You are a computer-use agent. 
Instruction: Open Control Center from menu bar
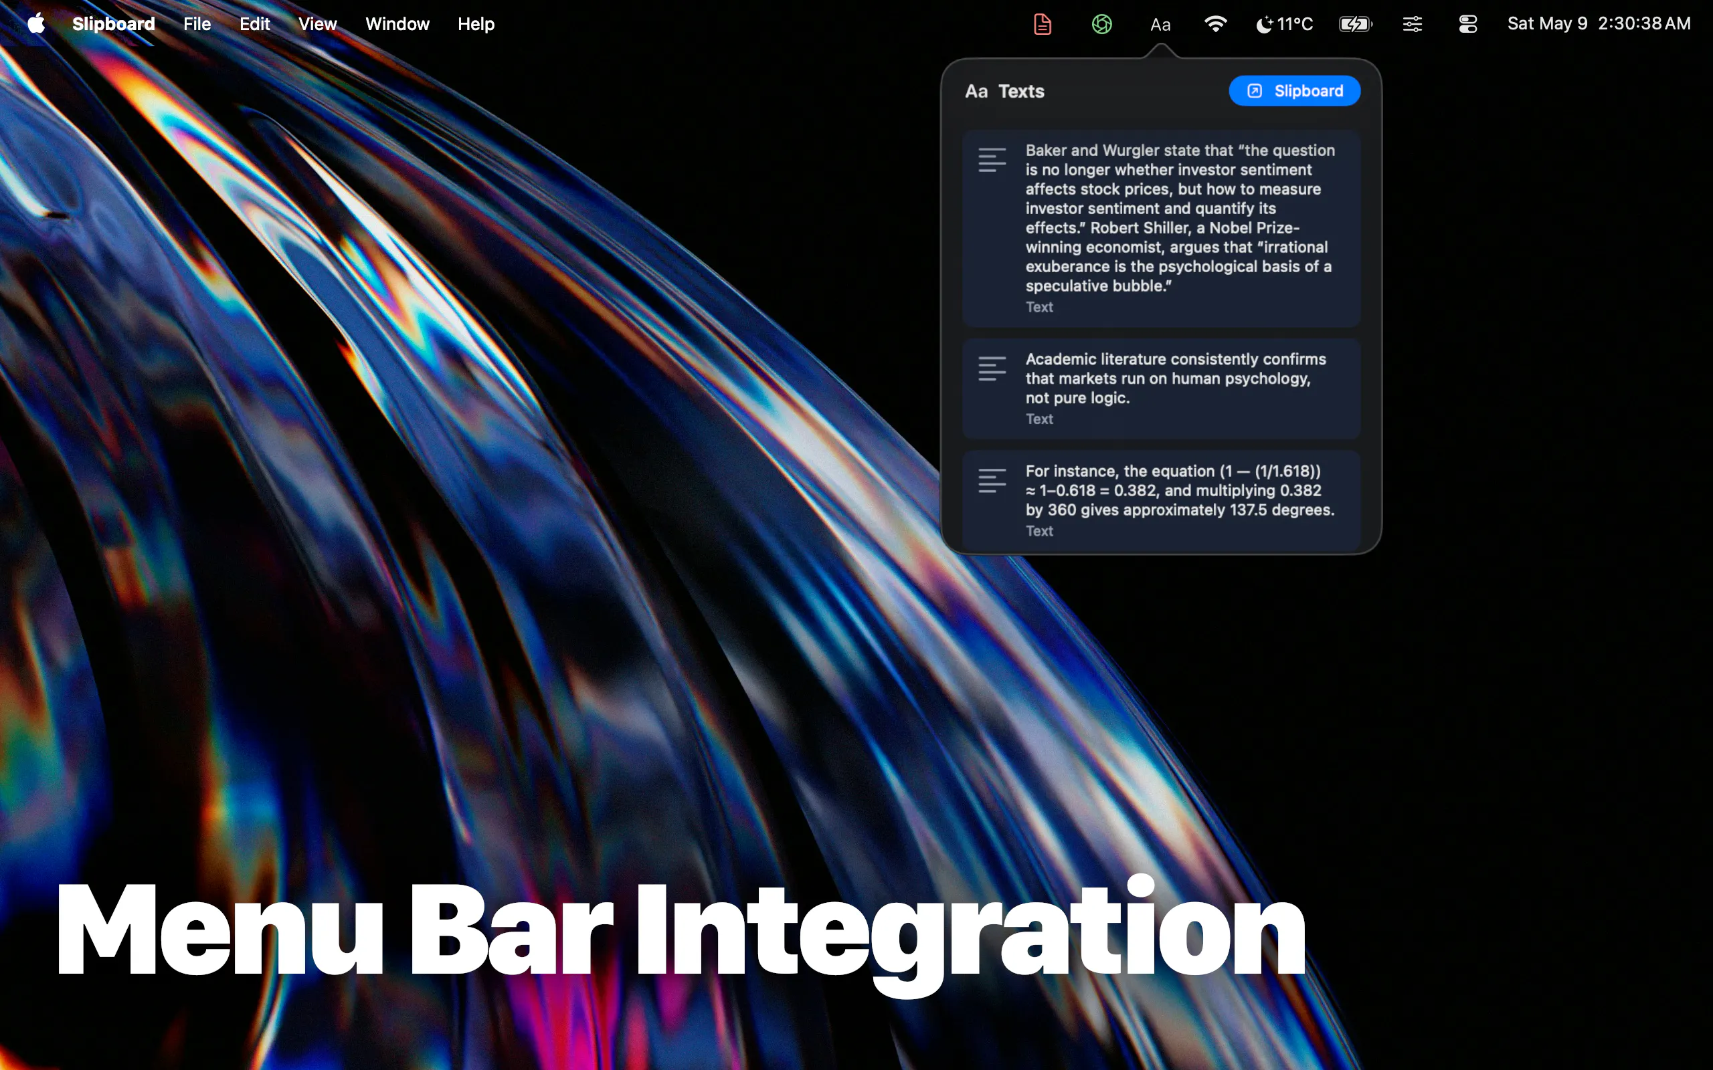(x=1468, y=24)
